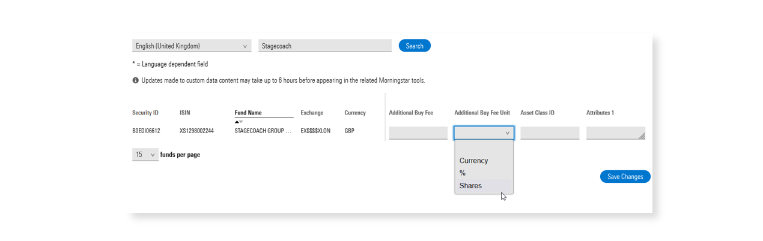The width and height of the screenshot is (763, 241).
Task: Click the Exchange column header
Action: [x=312, y=113]
